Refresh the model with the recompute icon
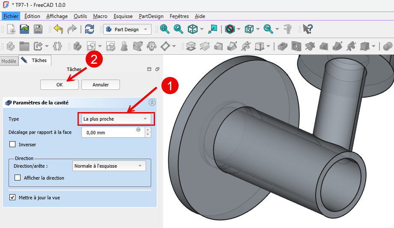Screen dimensions: 394x228 pyautogui.click(x=89, y=29)
